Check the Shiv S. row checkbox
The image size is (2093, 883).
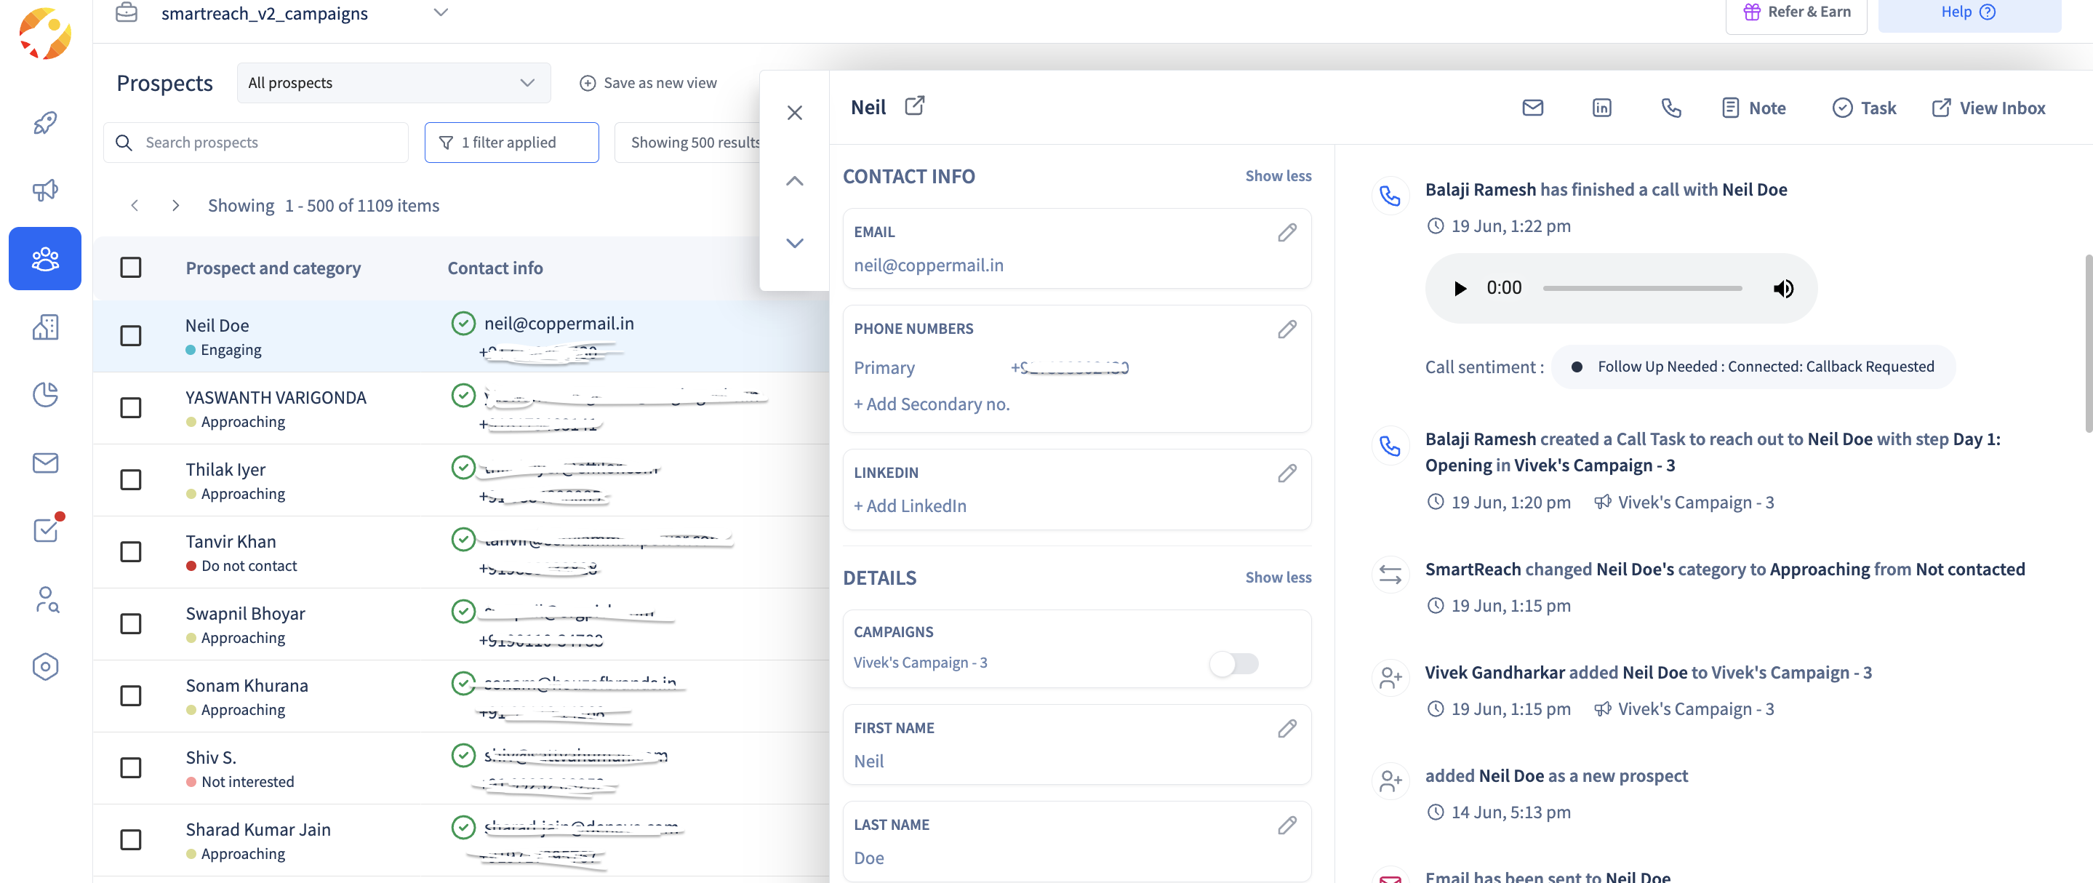click(x=131, y=767)
